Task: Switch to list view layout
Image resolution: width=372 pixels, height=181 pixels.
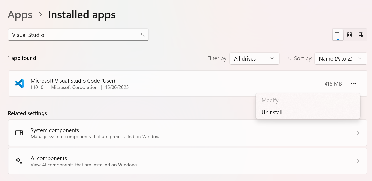Action: [x=338, y=35]
